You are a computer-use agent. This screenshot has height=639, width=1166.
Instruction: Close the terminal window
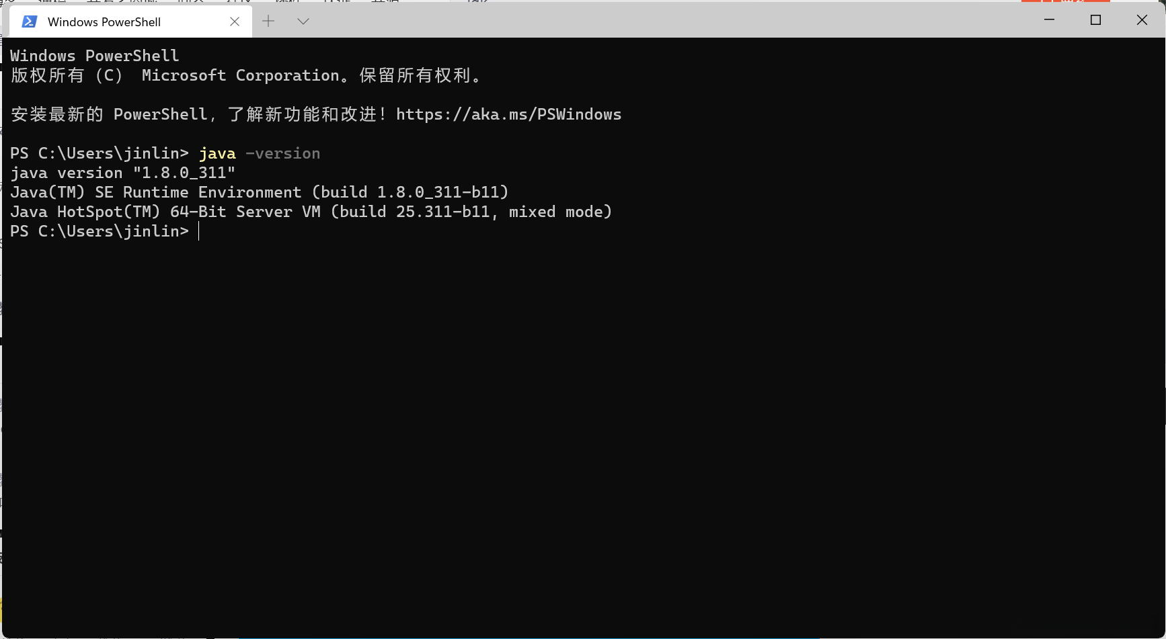click(1142, 20)
